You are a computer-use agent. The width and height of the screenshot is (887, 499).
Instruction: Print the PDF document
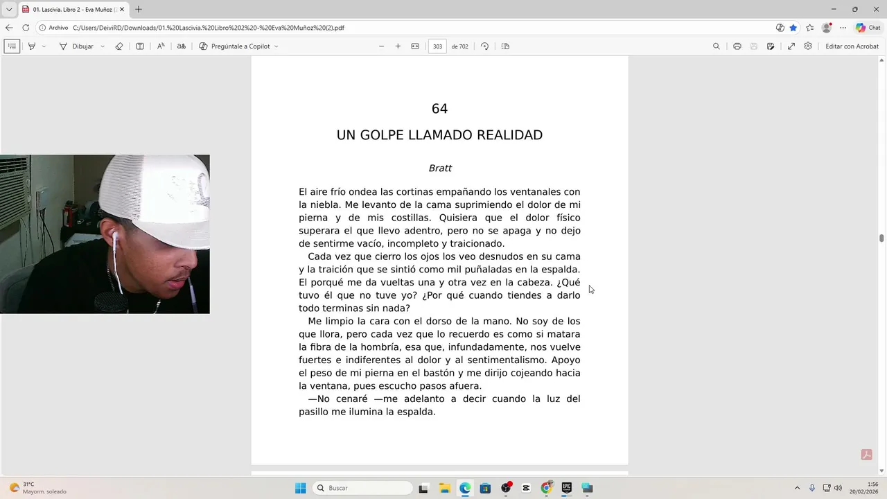[737, 46]
